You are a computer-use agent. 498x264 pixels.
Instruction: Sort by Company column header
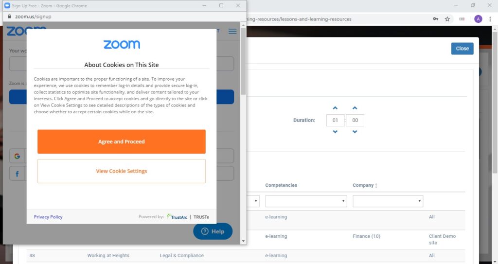tap(365, 185)
